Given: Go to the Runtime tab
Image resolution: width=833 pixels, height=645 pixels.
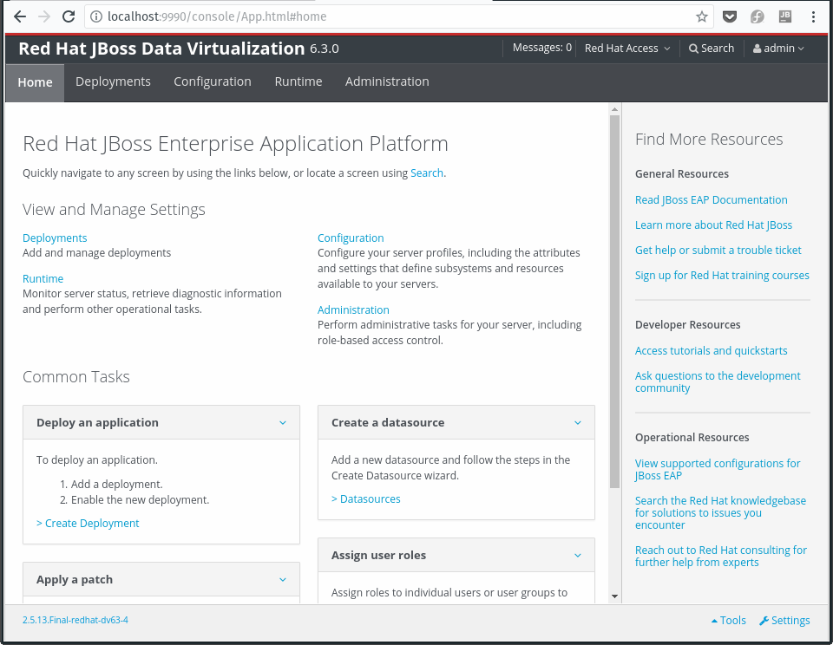Looking at the screenshot, I should click(298, 81).
